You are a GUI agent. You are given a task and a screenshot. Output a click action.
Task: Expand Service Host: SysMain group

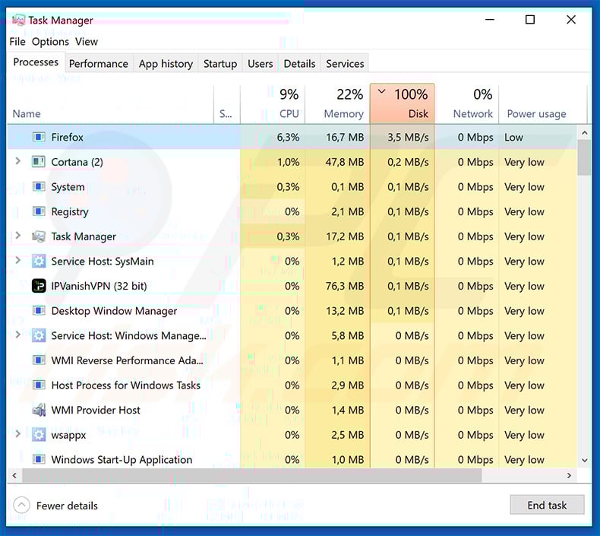click(17, 261)
